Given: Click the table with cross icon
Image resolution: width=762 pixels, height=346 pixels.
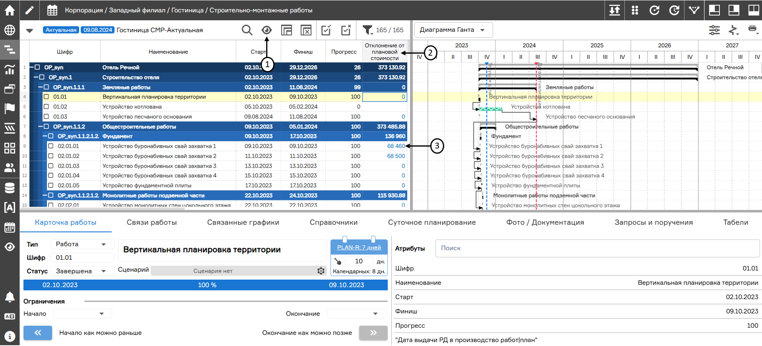Looking at the screenshot, I should click(x=306, y=30).
